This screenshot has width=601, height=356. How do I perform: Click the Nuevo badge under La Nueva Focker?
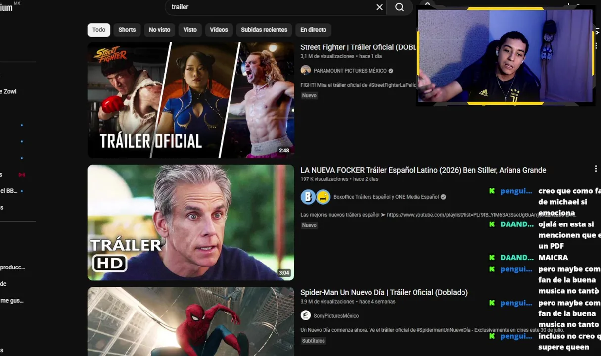point(309,225)
